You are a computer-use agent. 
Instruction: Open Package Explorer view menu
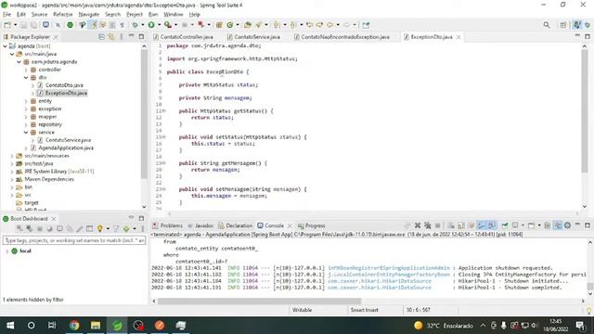point(122,37)
